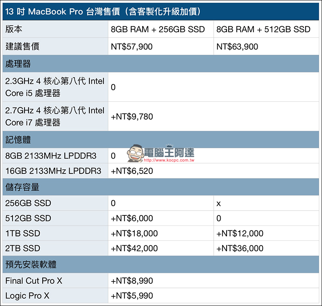Click the price 'NT$63,900'
Image resolution: width=322 pixels, height=306 pixels.
[x=237, y=47]
